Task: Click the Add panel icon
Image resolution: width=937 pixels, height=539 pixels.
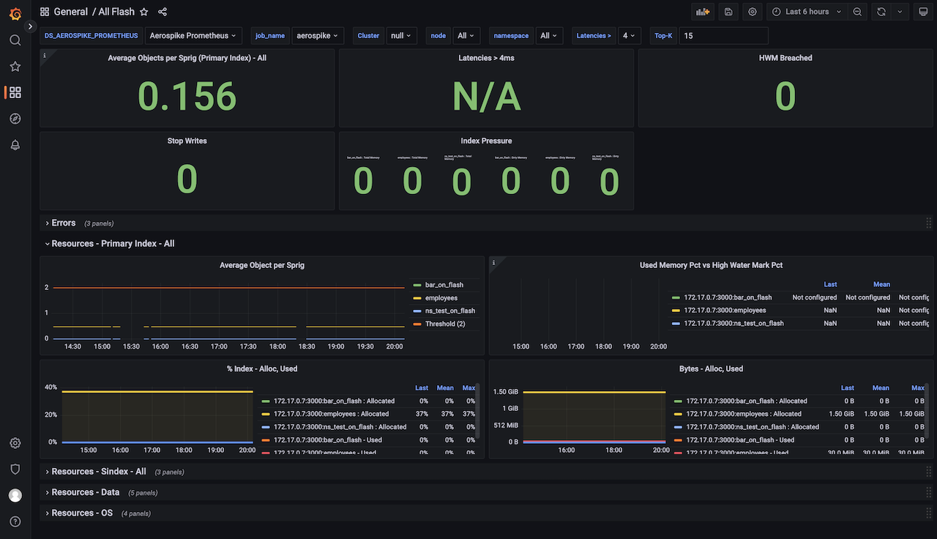Action: pyautogui.click(x=703, y=12)
